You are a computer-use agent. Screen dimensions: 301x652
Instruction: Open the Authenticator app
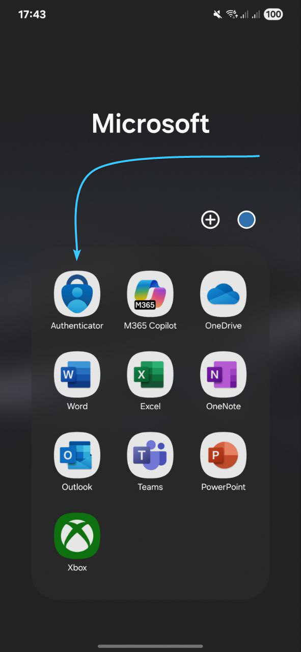click(77, 294)
